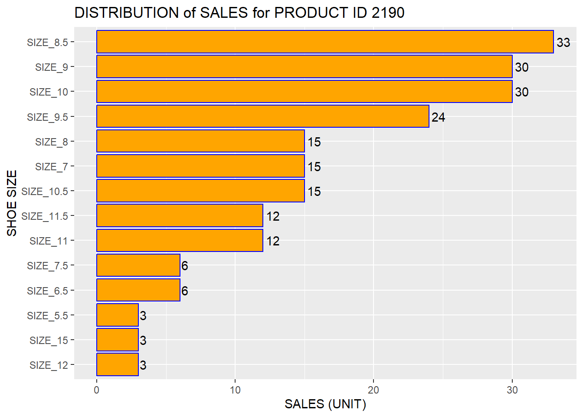This screenshot has height=417, width=583.
Task: Click the SIZE_12 bar at bottom
Action: point(118,365)
